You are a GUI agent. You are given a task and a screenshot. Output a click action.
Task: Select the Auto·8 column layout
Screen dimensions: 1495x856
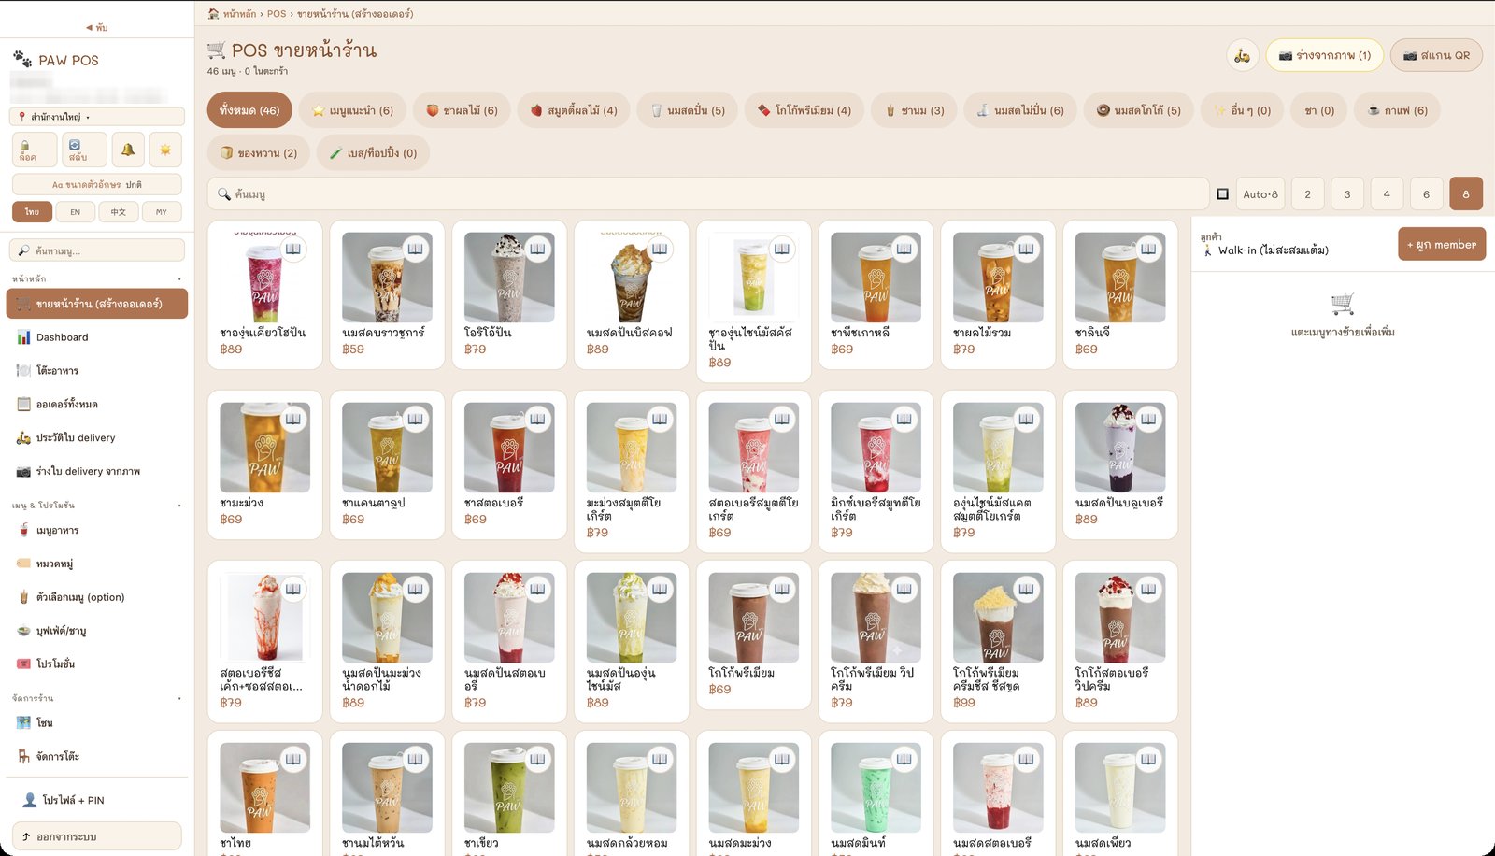coord(1260,193)
